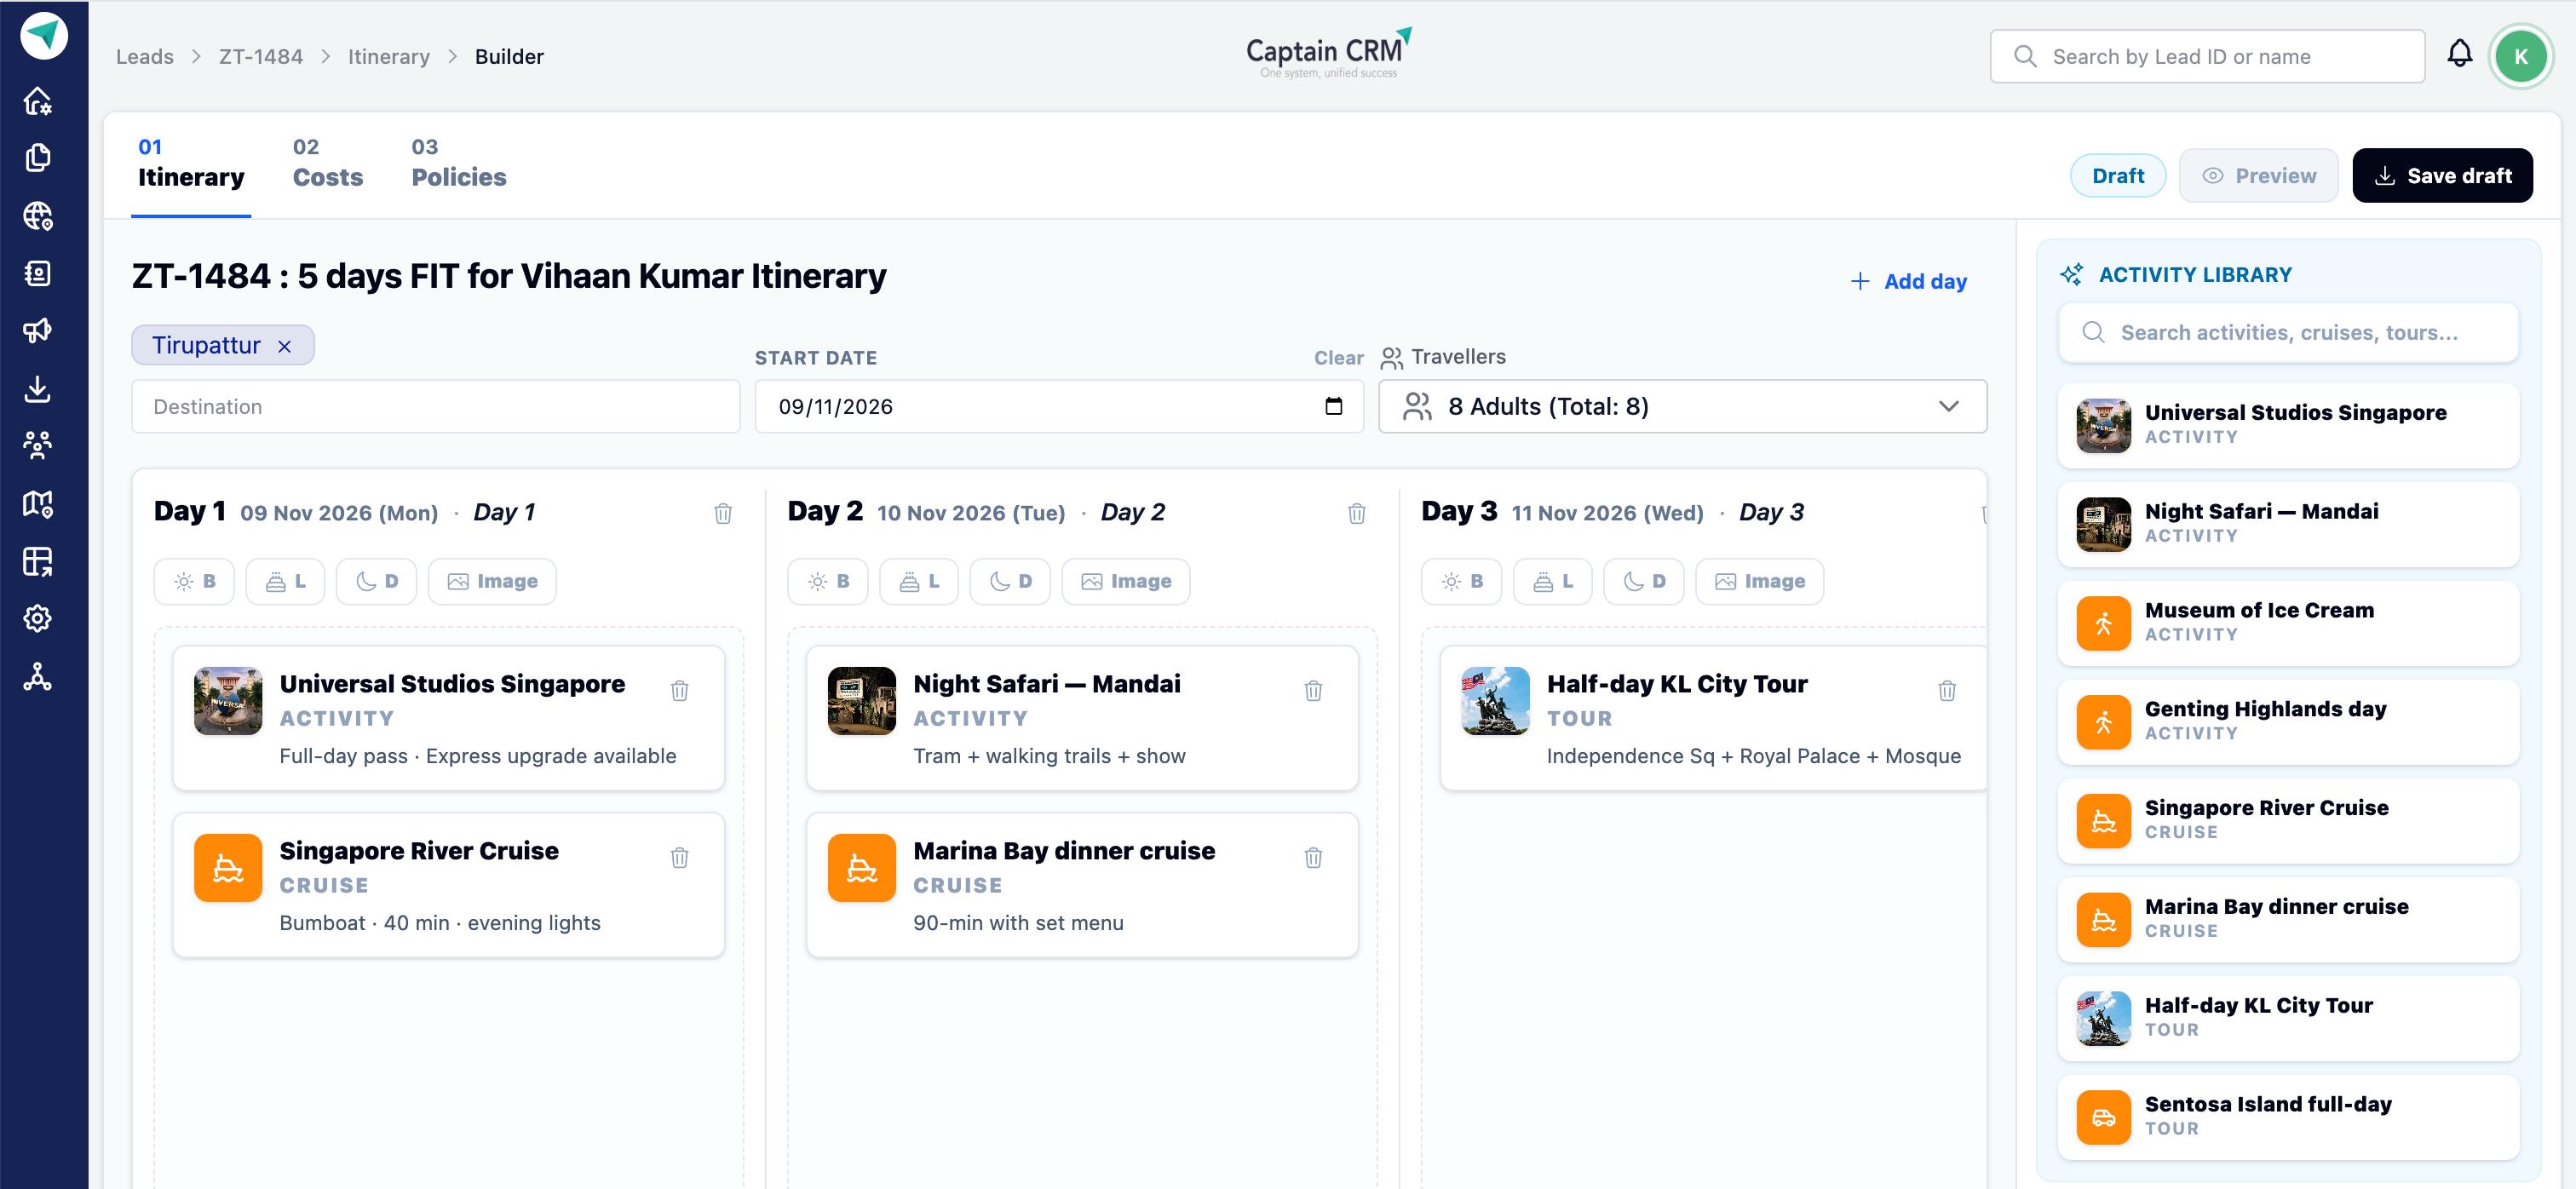
Task: Open the table edit icon in the sidebar
Action: tap(38, 561)
